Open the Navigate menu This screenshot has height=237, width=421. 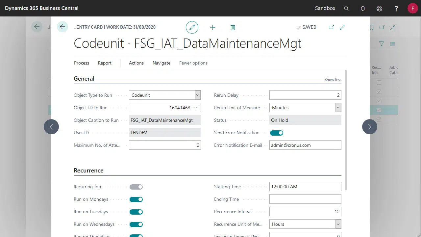tap(161, 63)
